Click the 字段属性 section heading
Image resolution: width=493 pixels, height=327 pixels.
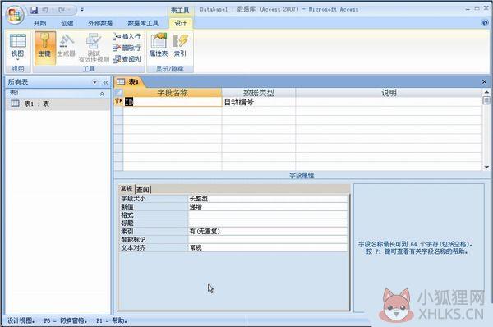(x=302, y=176)
